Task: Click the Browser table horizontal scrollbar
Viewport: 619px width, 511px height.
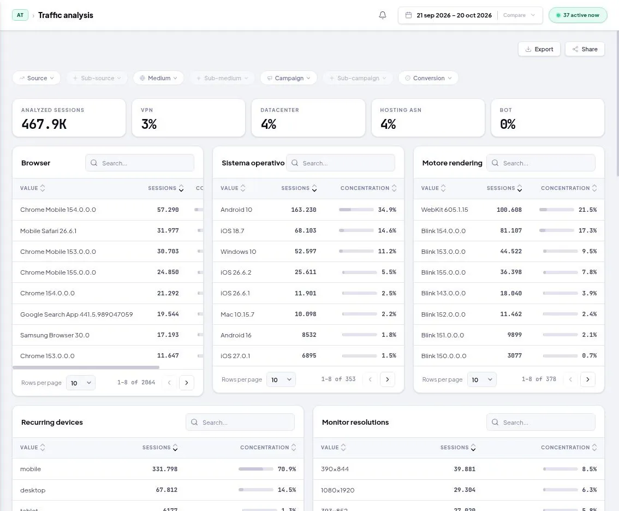Action: point(86,367)
